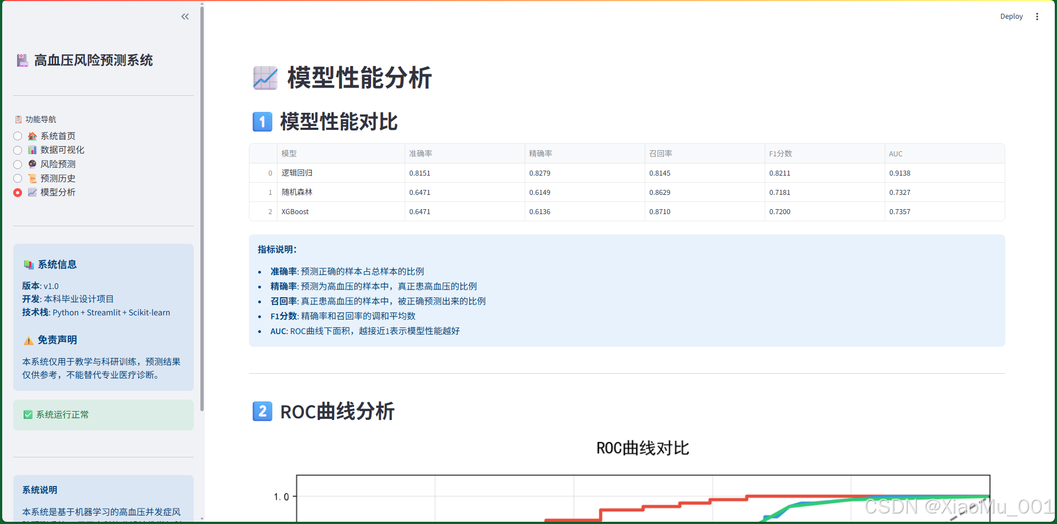Click 逻辑回归 AUC value 0.9138
The image size is (1057, 524).
[x=945, y=173]
